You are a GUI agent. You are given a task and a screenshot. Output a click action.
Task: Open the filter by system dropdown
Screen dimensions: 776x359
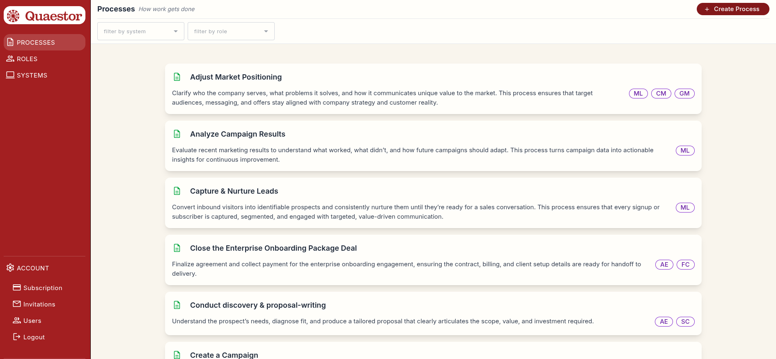pyautogui.click(x=140, y=31)
